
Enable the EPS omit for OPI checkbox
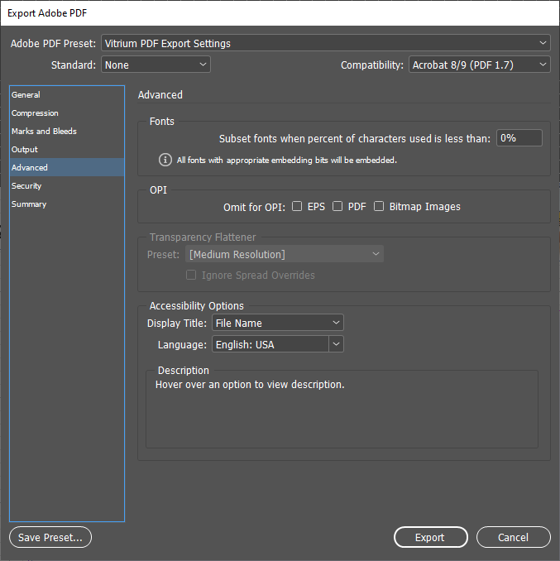pyautogui.click(x=297, y=206)
